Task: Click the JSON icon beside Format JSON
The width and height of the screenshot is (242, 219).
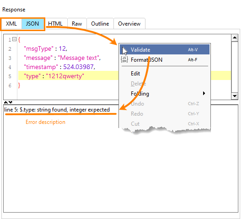Action: (124, 59)
